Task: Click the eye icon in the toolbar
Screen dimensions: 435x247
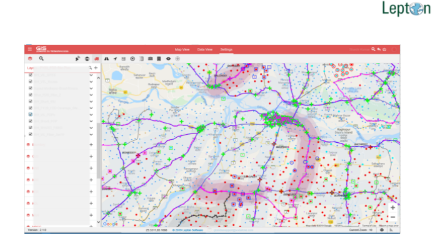Action: 168,59
